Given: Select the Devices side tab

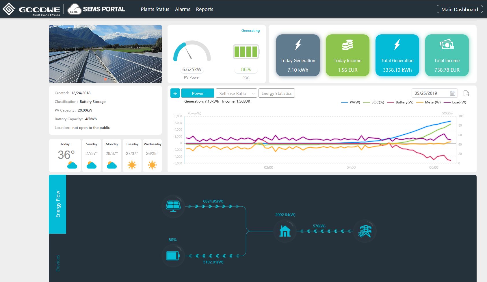Looking at the screenshot, I should pos(57,263).
